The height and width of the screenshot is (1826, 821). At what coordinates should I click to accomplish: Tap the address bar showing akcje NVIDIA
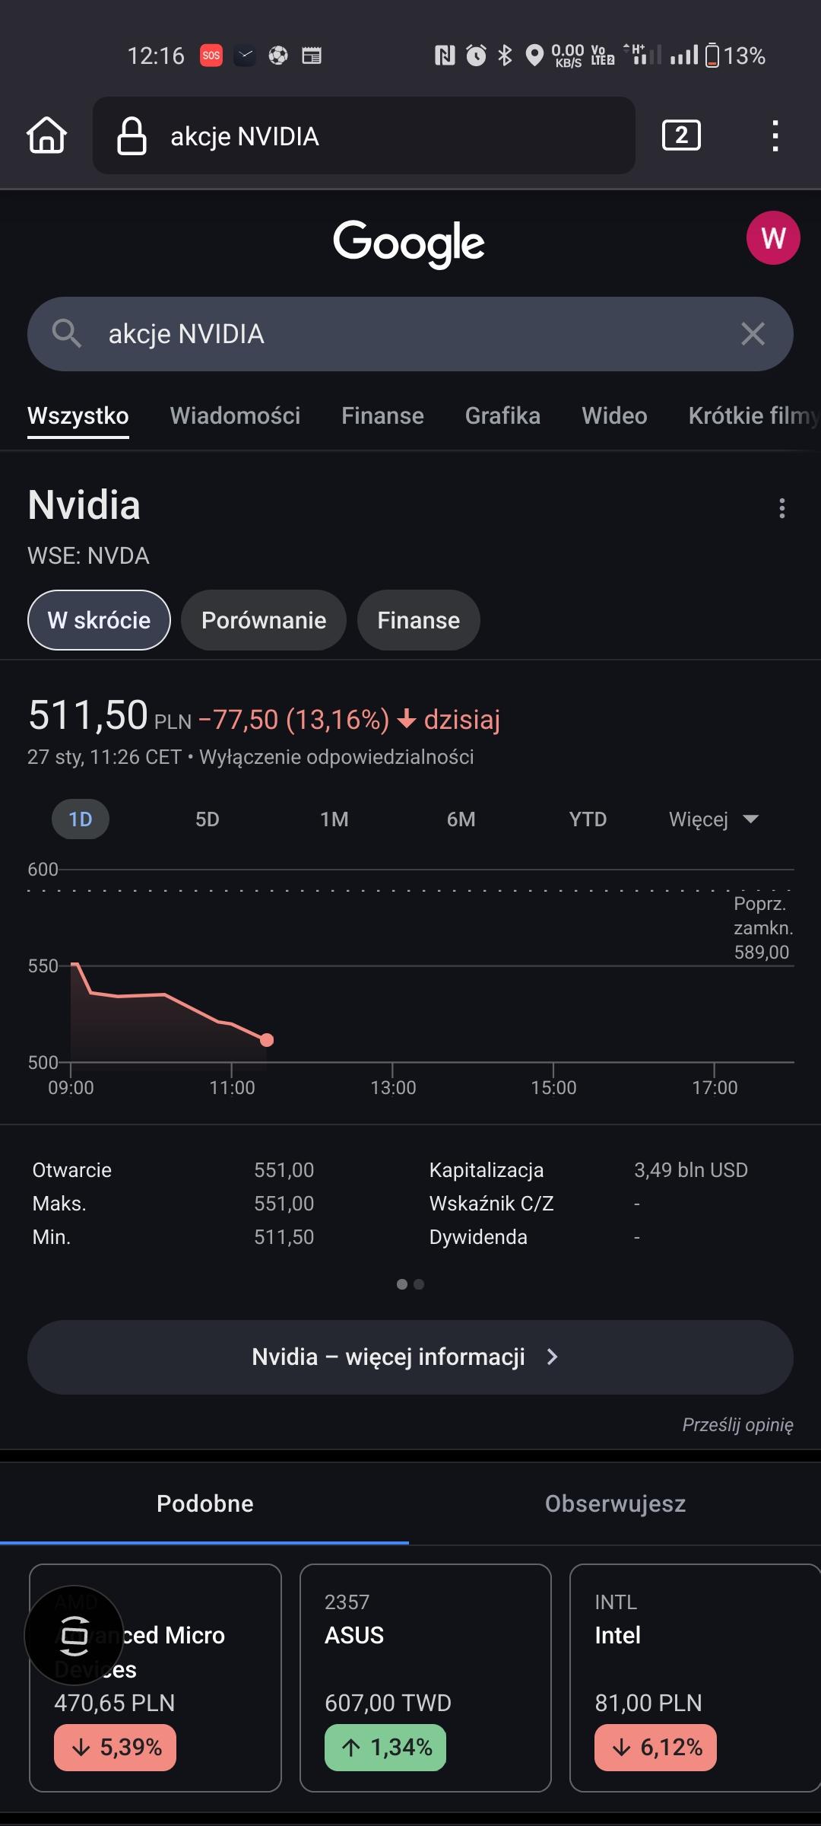tap(363, 135)
